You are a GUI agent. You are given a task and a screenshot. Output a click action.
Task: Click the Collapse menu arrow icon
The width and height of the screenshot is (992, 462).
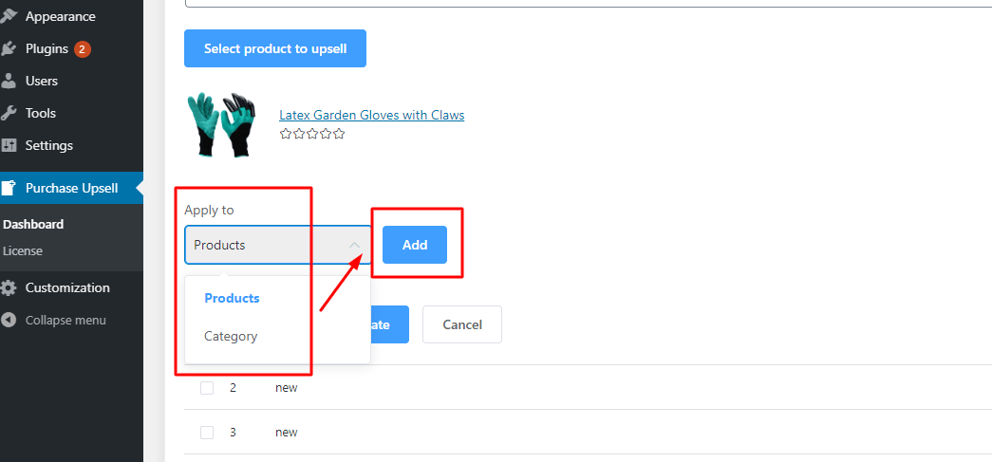click(x=9, y=320)
